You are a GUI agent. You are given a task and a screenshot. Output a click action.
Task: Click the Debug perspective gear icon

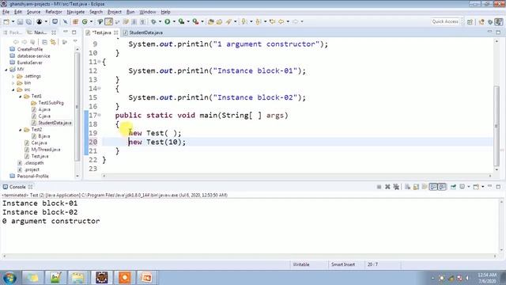click(490, 21)
